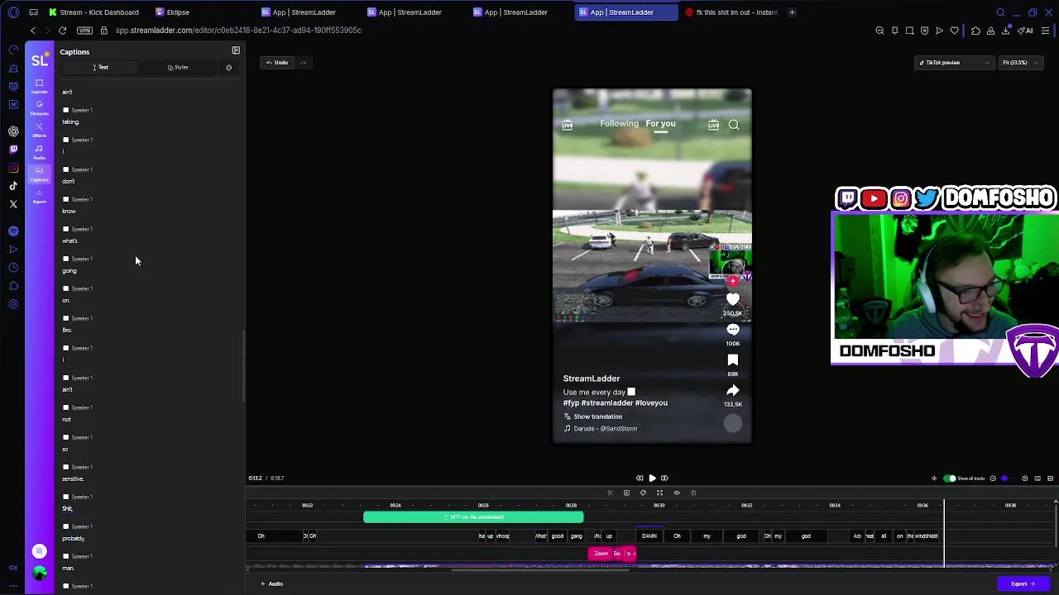Open browser downloads icon
Viewport: 1059px width, 595px height.
coord(1005,31)
